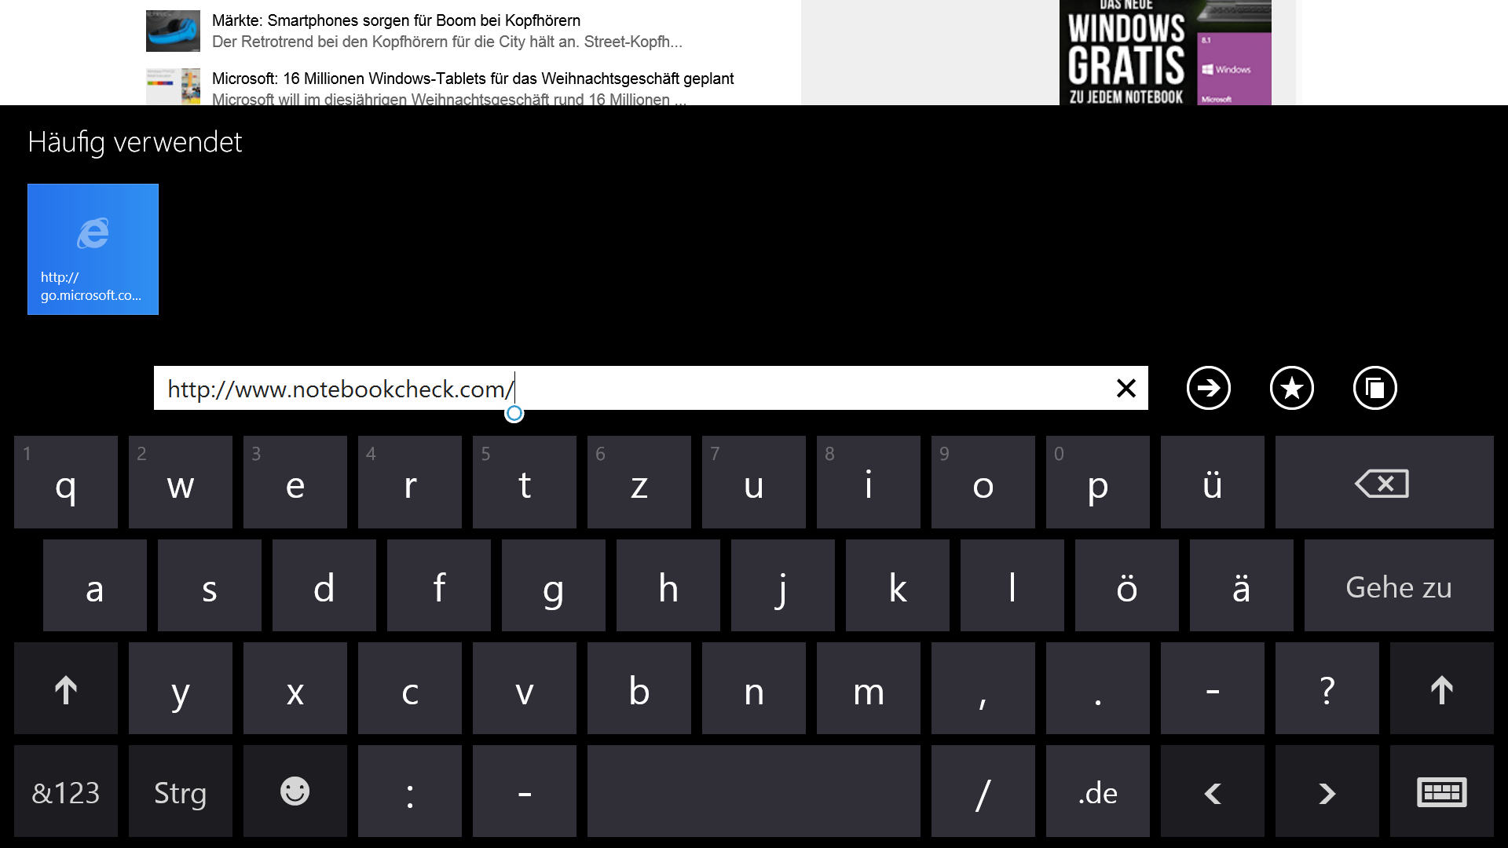The image size is (1508, 848).
Task: Tap the m key
Action: [x=869, y=689]
